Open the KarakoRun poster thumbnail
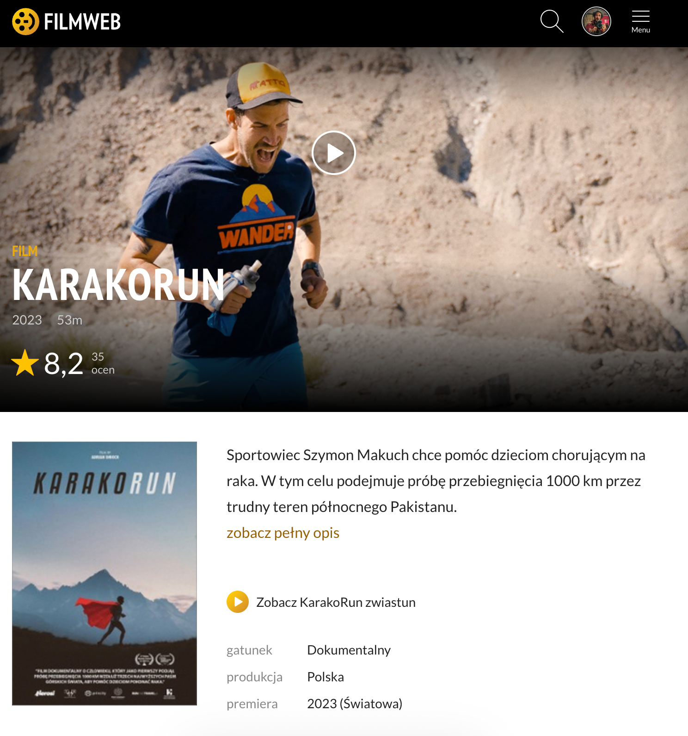 coord(104,574)
